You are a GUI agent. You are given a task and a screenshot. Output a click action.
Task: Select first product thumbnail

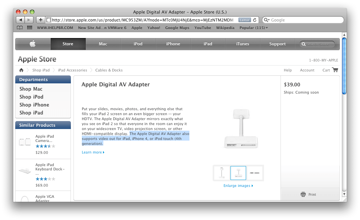(x=222, y=173)
